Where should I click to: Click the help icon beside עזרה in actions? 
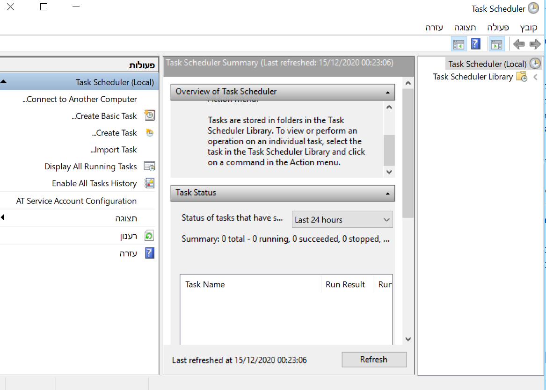(x=149, y=253)
